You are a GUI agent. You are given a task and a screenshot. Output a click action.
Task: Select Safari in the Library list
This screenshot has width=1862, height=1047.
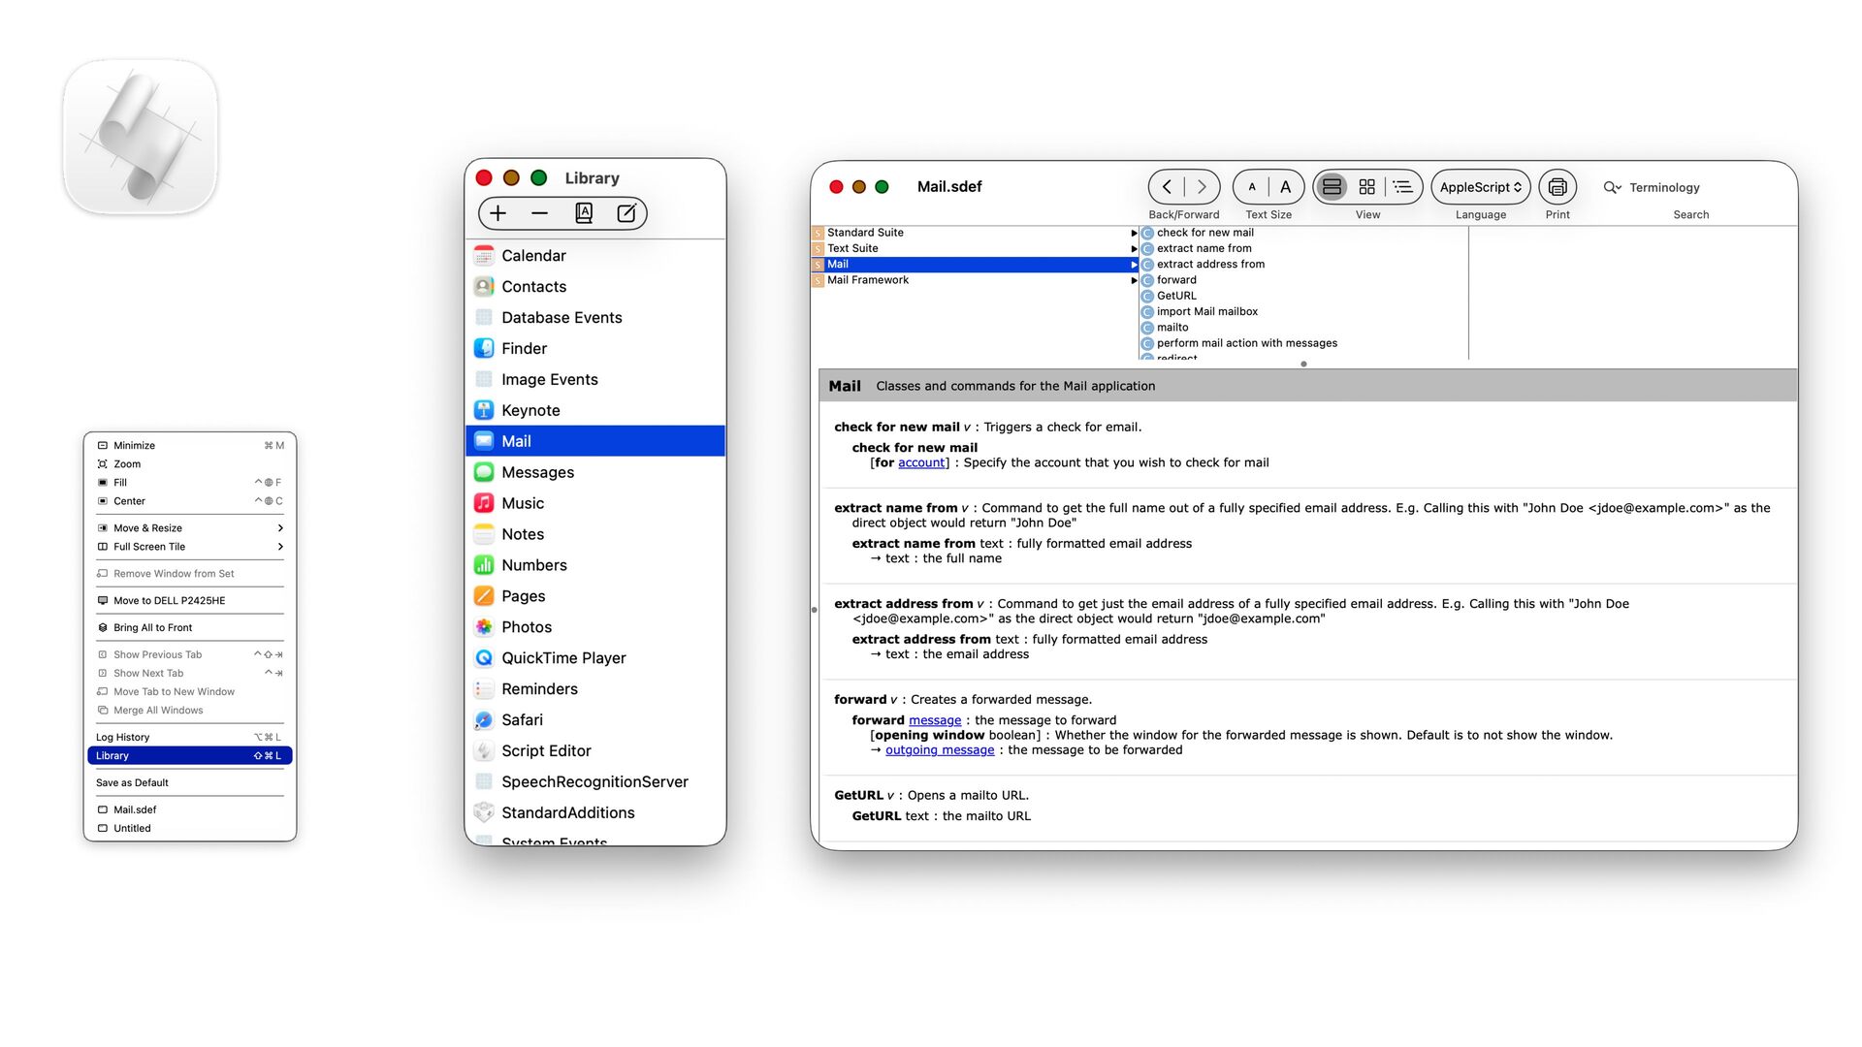[522, 719]
